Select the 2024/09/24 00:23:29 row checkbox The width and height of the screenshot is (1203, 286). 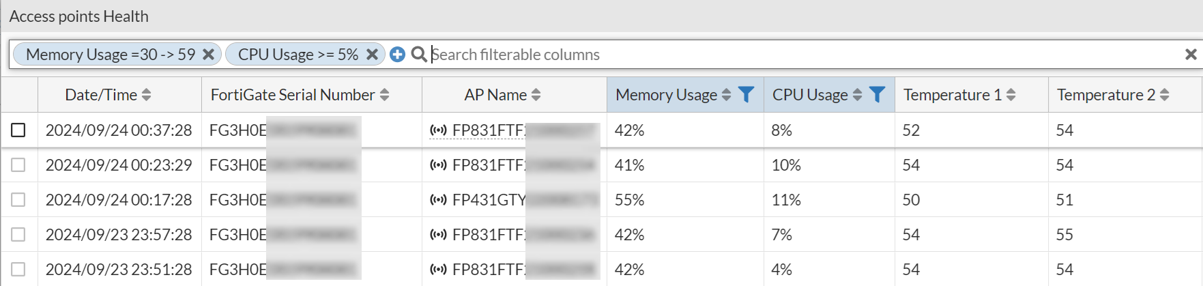pyautogui.click(x=18, y=165)
